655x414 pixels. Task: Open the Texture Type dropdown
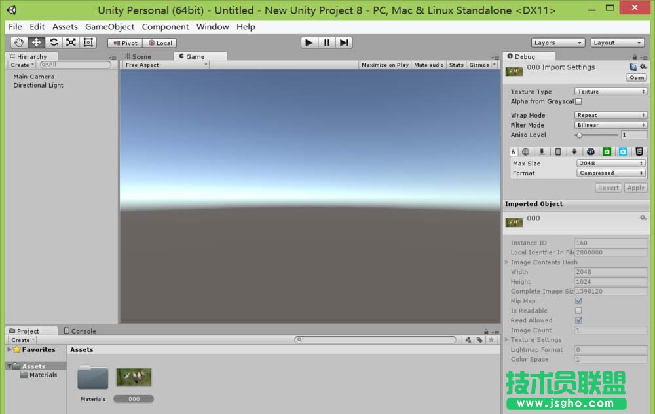611,92
